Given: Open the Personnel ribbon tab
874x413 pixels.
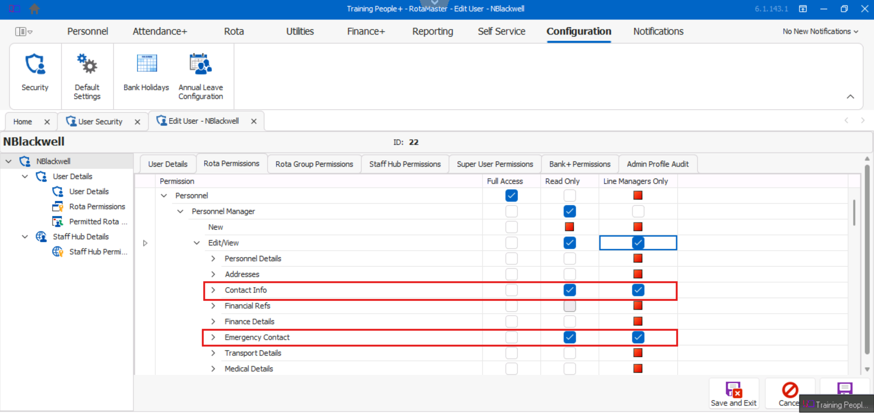Looking at the screenshot, I should point(88,31).
